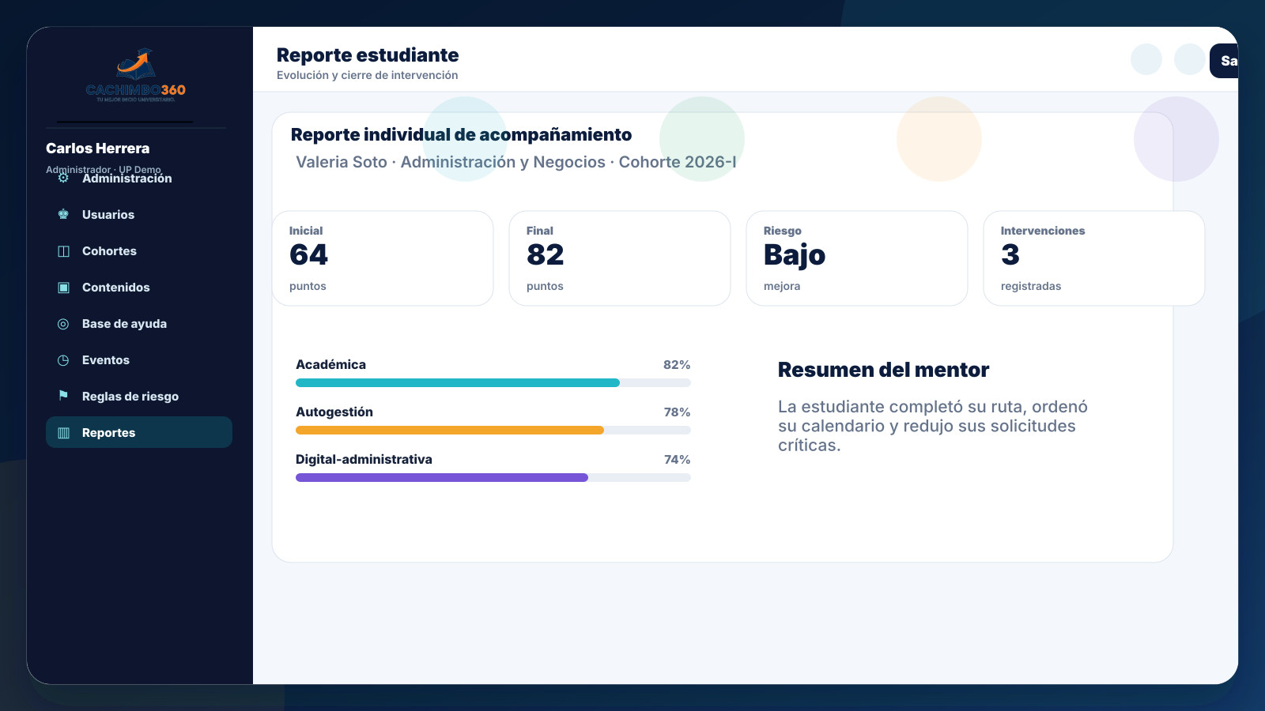
Task: Click the second round header button
Action: 1190,59
